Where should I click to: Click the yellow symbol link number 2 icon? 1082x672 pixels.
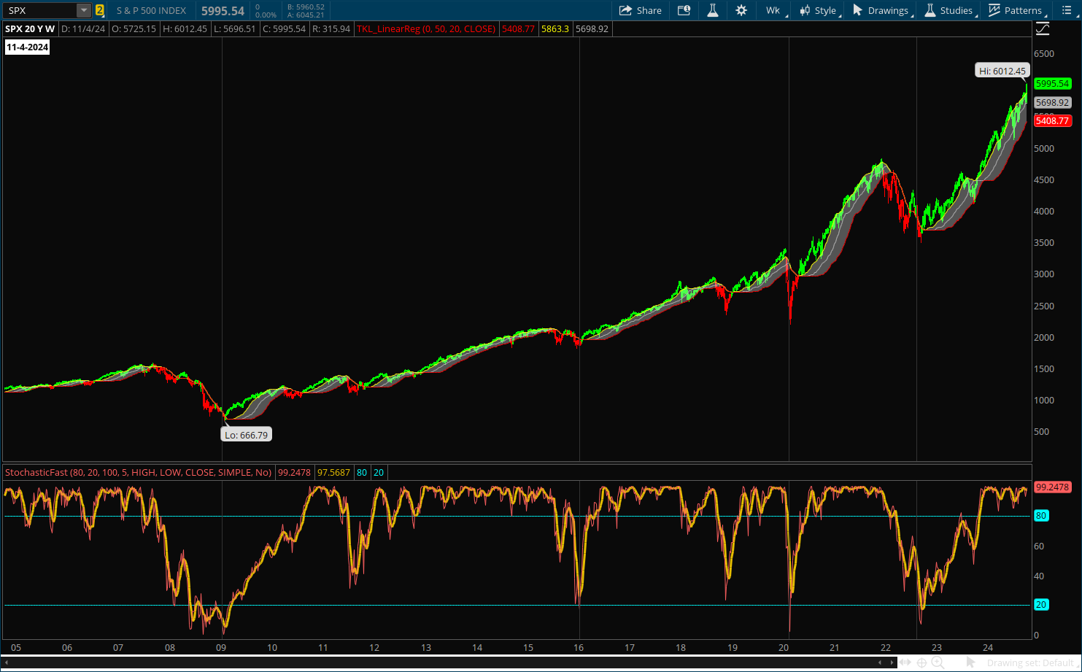click(x=100, y=10)
